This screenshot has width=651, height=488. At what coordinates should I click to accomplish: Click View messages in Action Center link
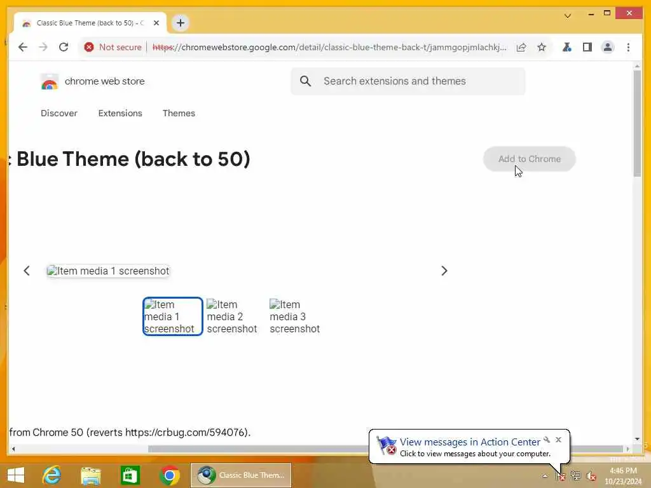click(x=470, y=442)
